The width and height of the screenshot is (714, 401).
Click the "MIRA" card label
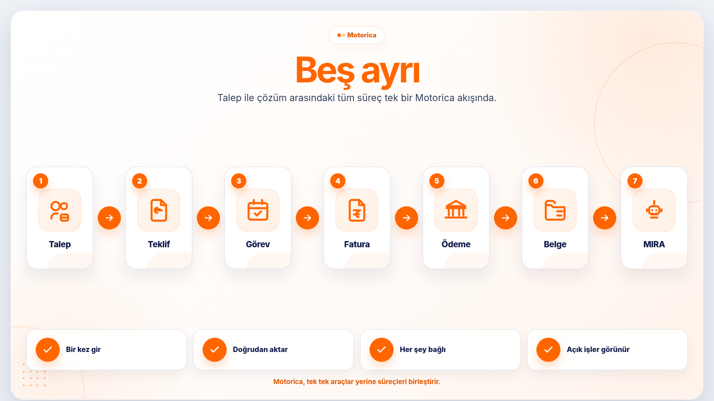(654, 244)
